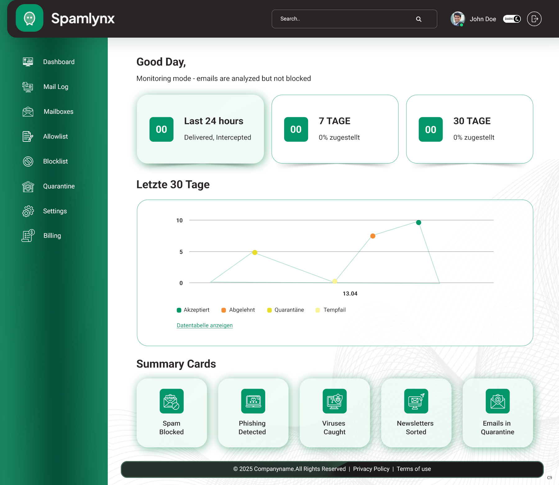Click the Monitoring mode status text
The image size is (559, 485).
tap(224, 78)
